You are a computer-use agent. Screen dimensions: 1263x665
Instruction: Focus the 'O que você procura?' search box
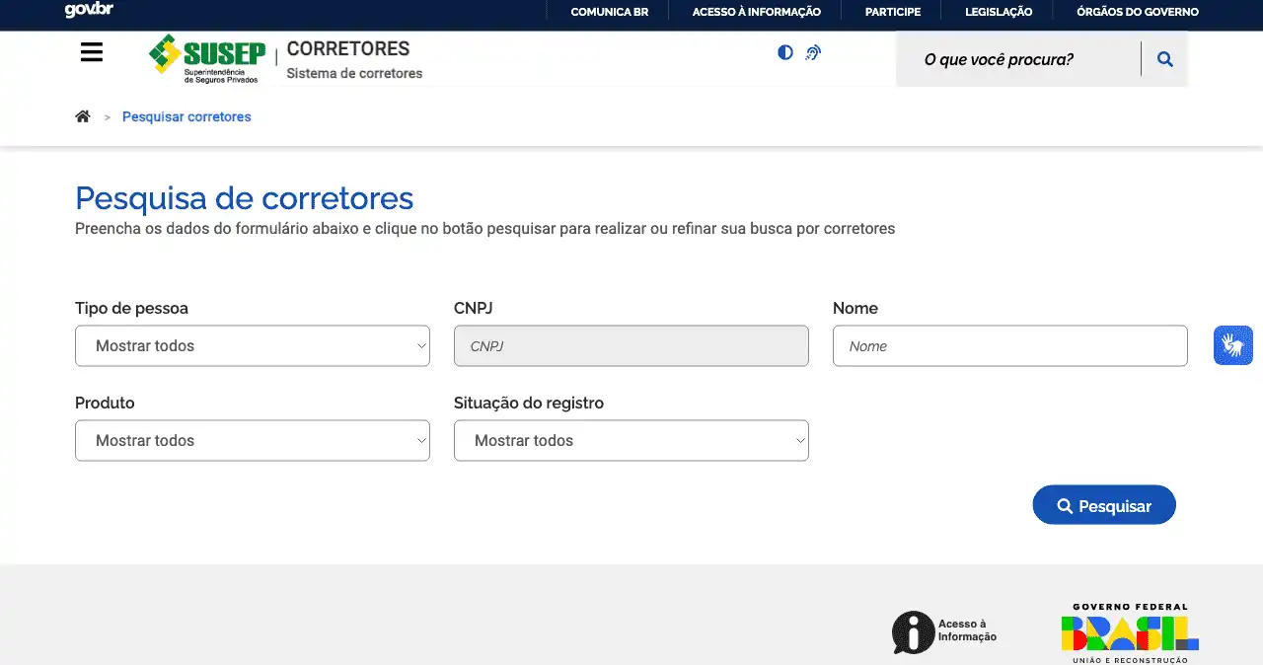[x=1016, y=59]
